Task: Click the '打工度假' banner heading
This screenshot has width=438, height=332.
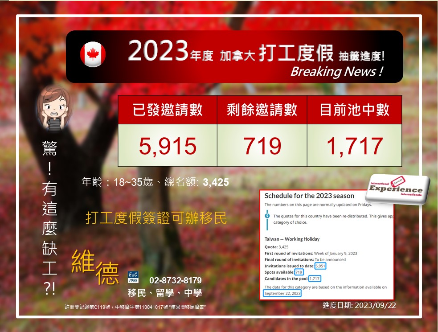Action: coord(296,53)
